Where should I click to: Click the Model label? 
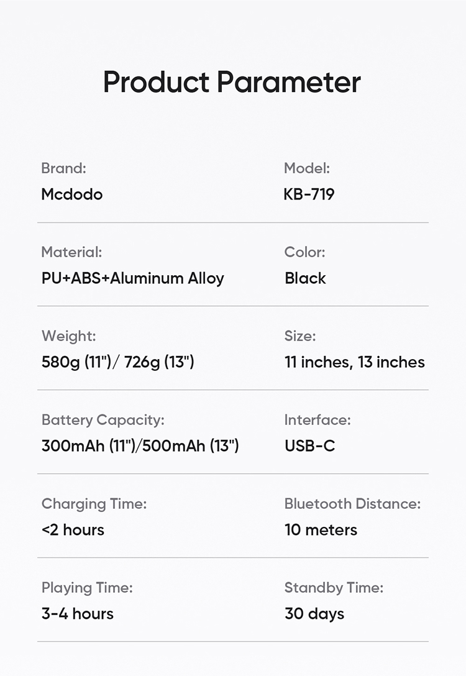(x=306, y=168)
